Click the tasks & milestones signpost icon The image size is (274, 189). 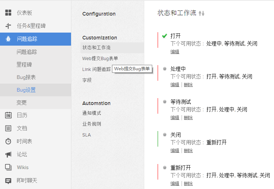[8, 26]
